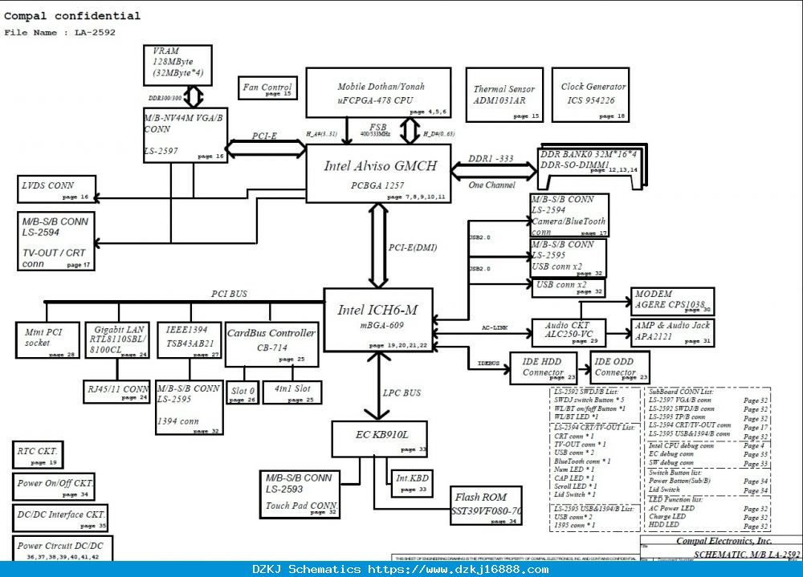
Task: Click the LPC BUS label
Action: coord(401,392)
